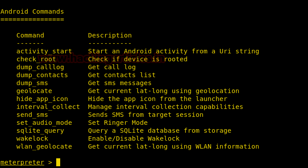
Task: Click the send_sms command text
Action: tap(32, 115)
